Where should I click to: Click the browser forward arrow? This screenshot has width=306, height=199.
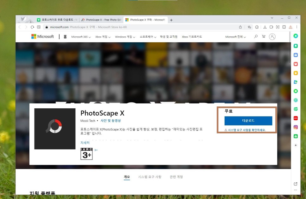[x=26, y=27]
